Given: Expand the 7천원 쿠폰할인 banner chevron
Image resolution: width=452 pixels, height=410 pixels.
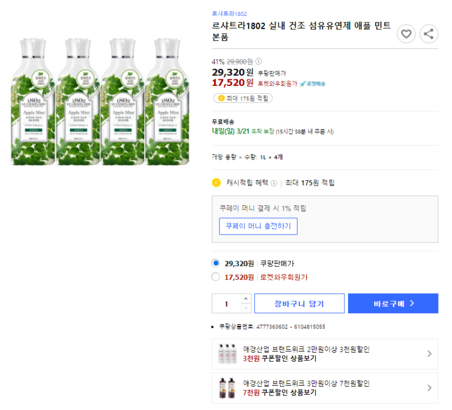Looking at the screenshot, I should click(429, 388).
